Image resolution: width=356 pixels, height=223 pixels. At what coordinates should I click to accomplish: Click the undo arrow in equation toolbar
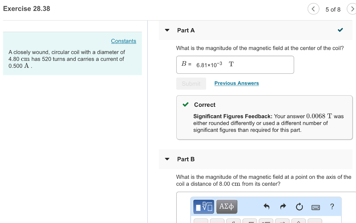(x=266, y=206)
